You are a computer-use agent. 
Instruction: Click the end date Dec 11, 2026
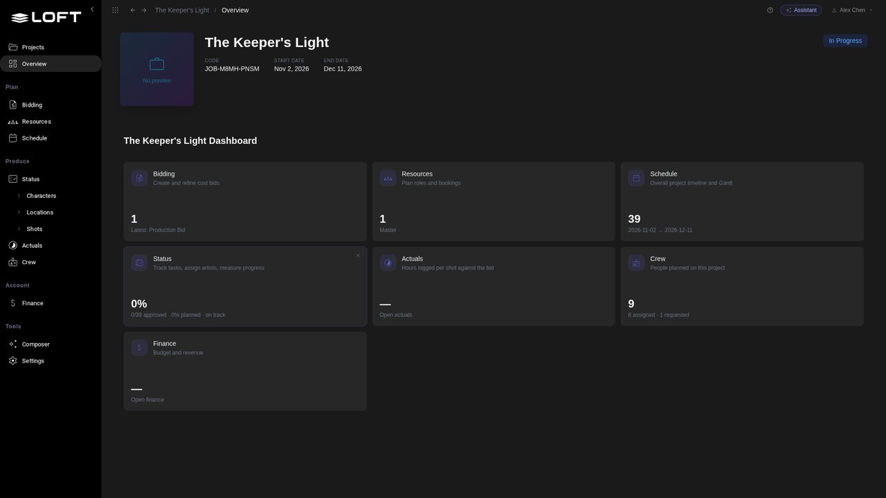coord(343,68)
